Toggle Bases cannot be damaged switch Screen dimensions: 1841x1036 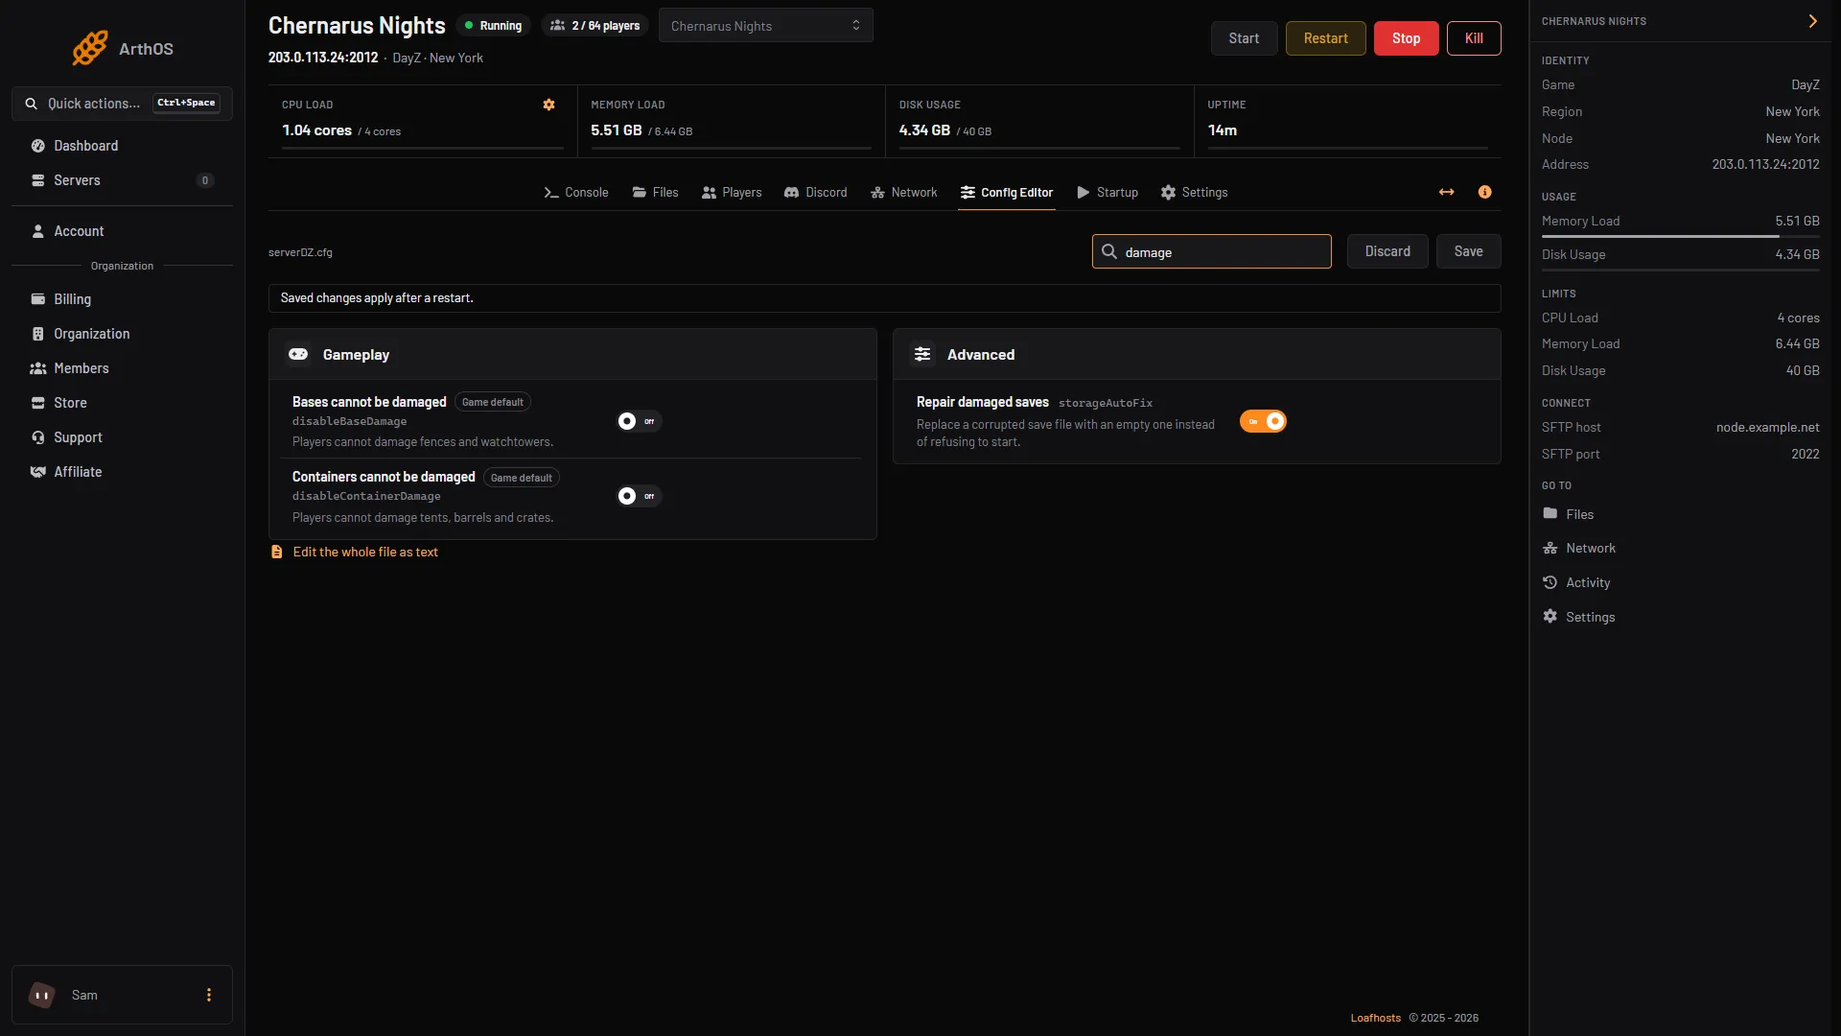tap(639, 421)
